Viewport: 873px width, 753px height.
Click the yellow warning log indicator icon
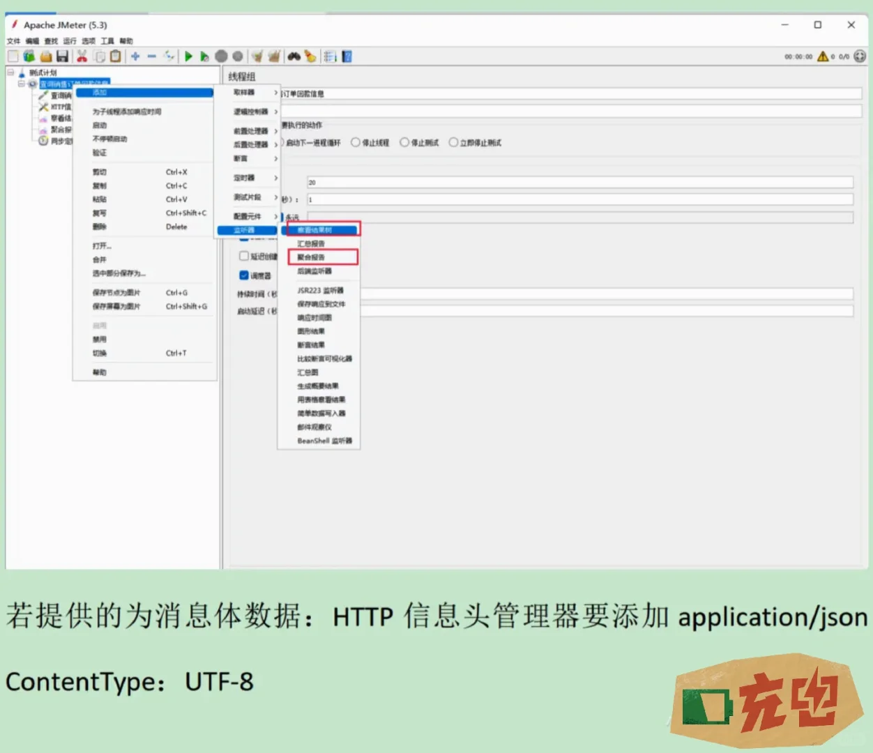[823, 56]
